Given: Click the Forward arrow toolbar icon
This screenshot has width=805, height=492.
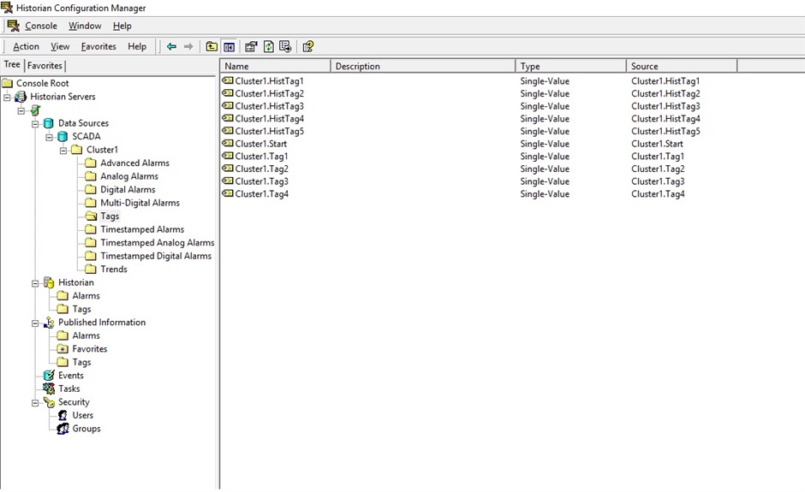Looking at the screenshot, I should (188, 47).
